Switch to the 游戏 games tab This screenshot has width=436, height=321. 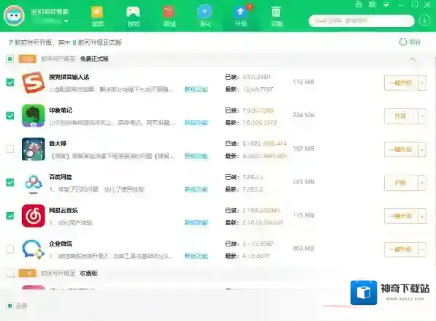[133, 16]
